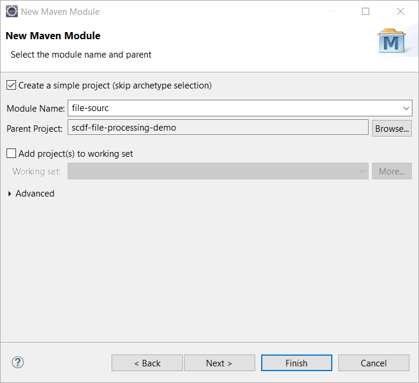Screen dimensions: 419x383
Task: Expand the Advanced section
Action: point(10,194)
